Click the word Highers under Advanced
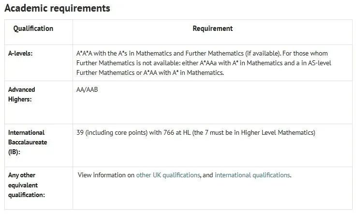 pos(20,100)
